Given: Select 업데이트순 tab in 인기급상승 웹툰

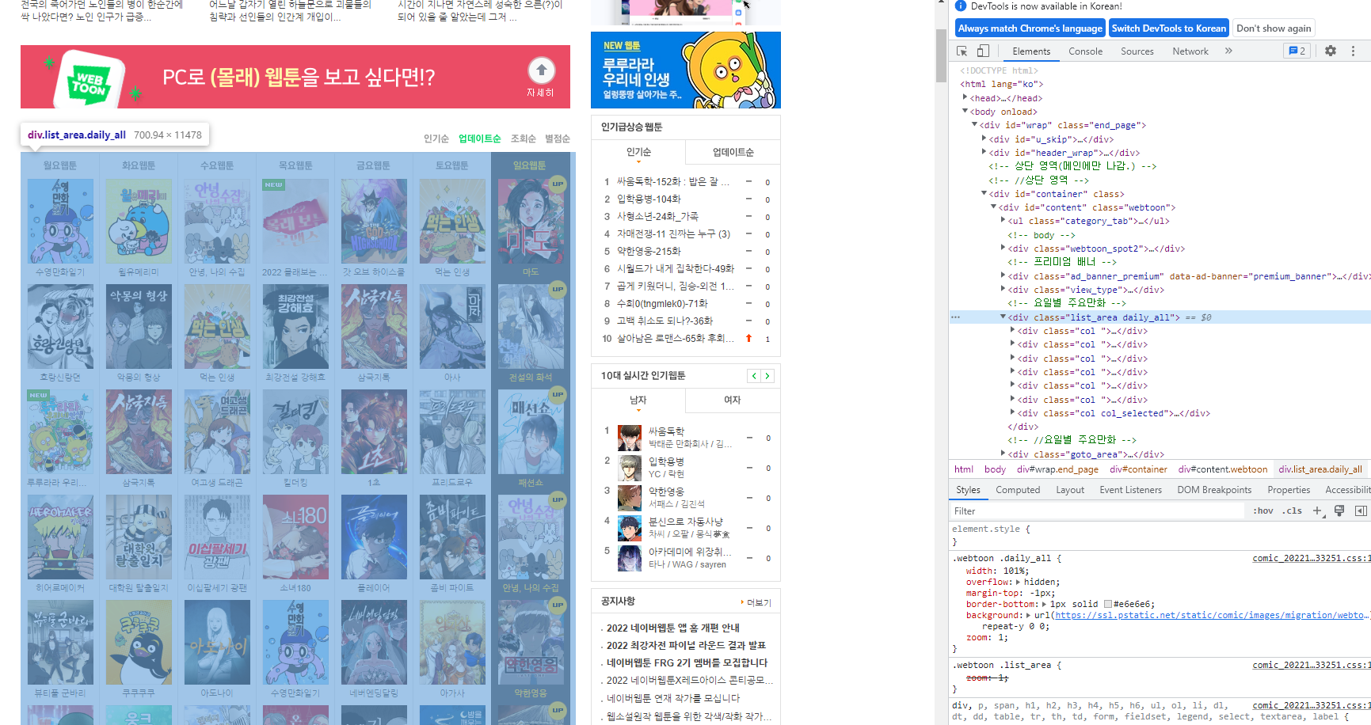Looking at the screenshot, I should pos(733,152).
